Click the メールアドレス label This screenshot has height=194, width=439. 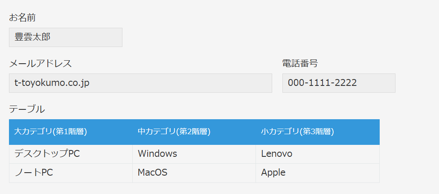coord(40,64)
